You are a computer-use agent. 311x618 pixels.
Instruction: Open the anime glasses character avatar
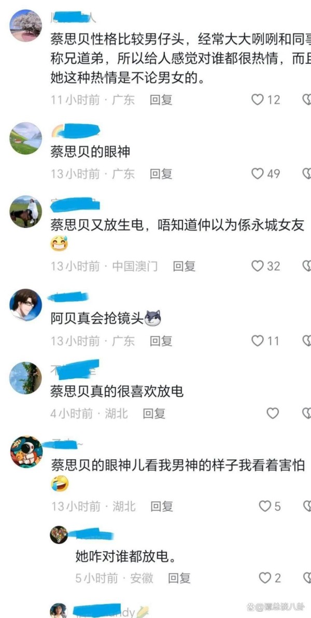click(x=25, y=305)
